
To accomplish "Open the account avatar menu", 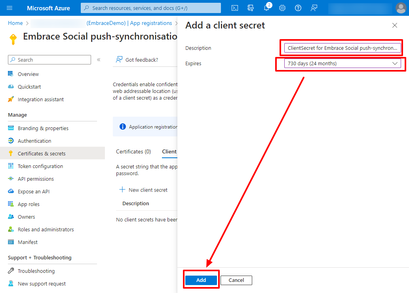I will click(x=401, y=8).
